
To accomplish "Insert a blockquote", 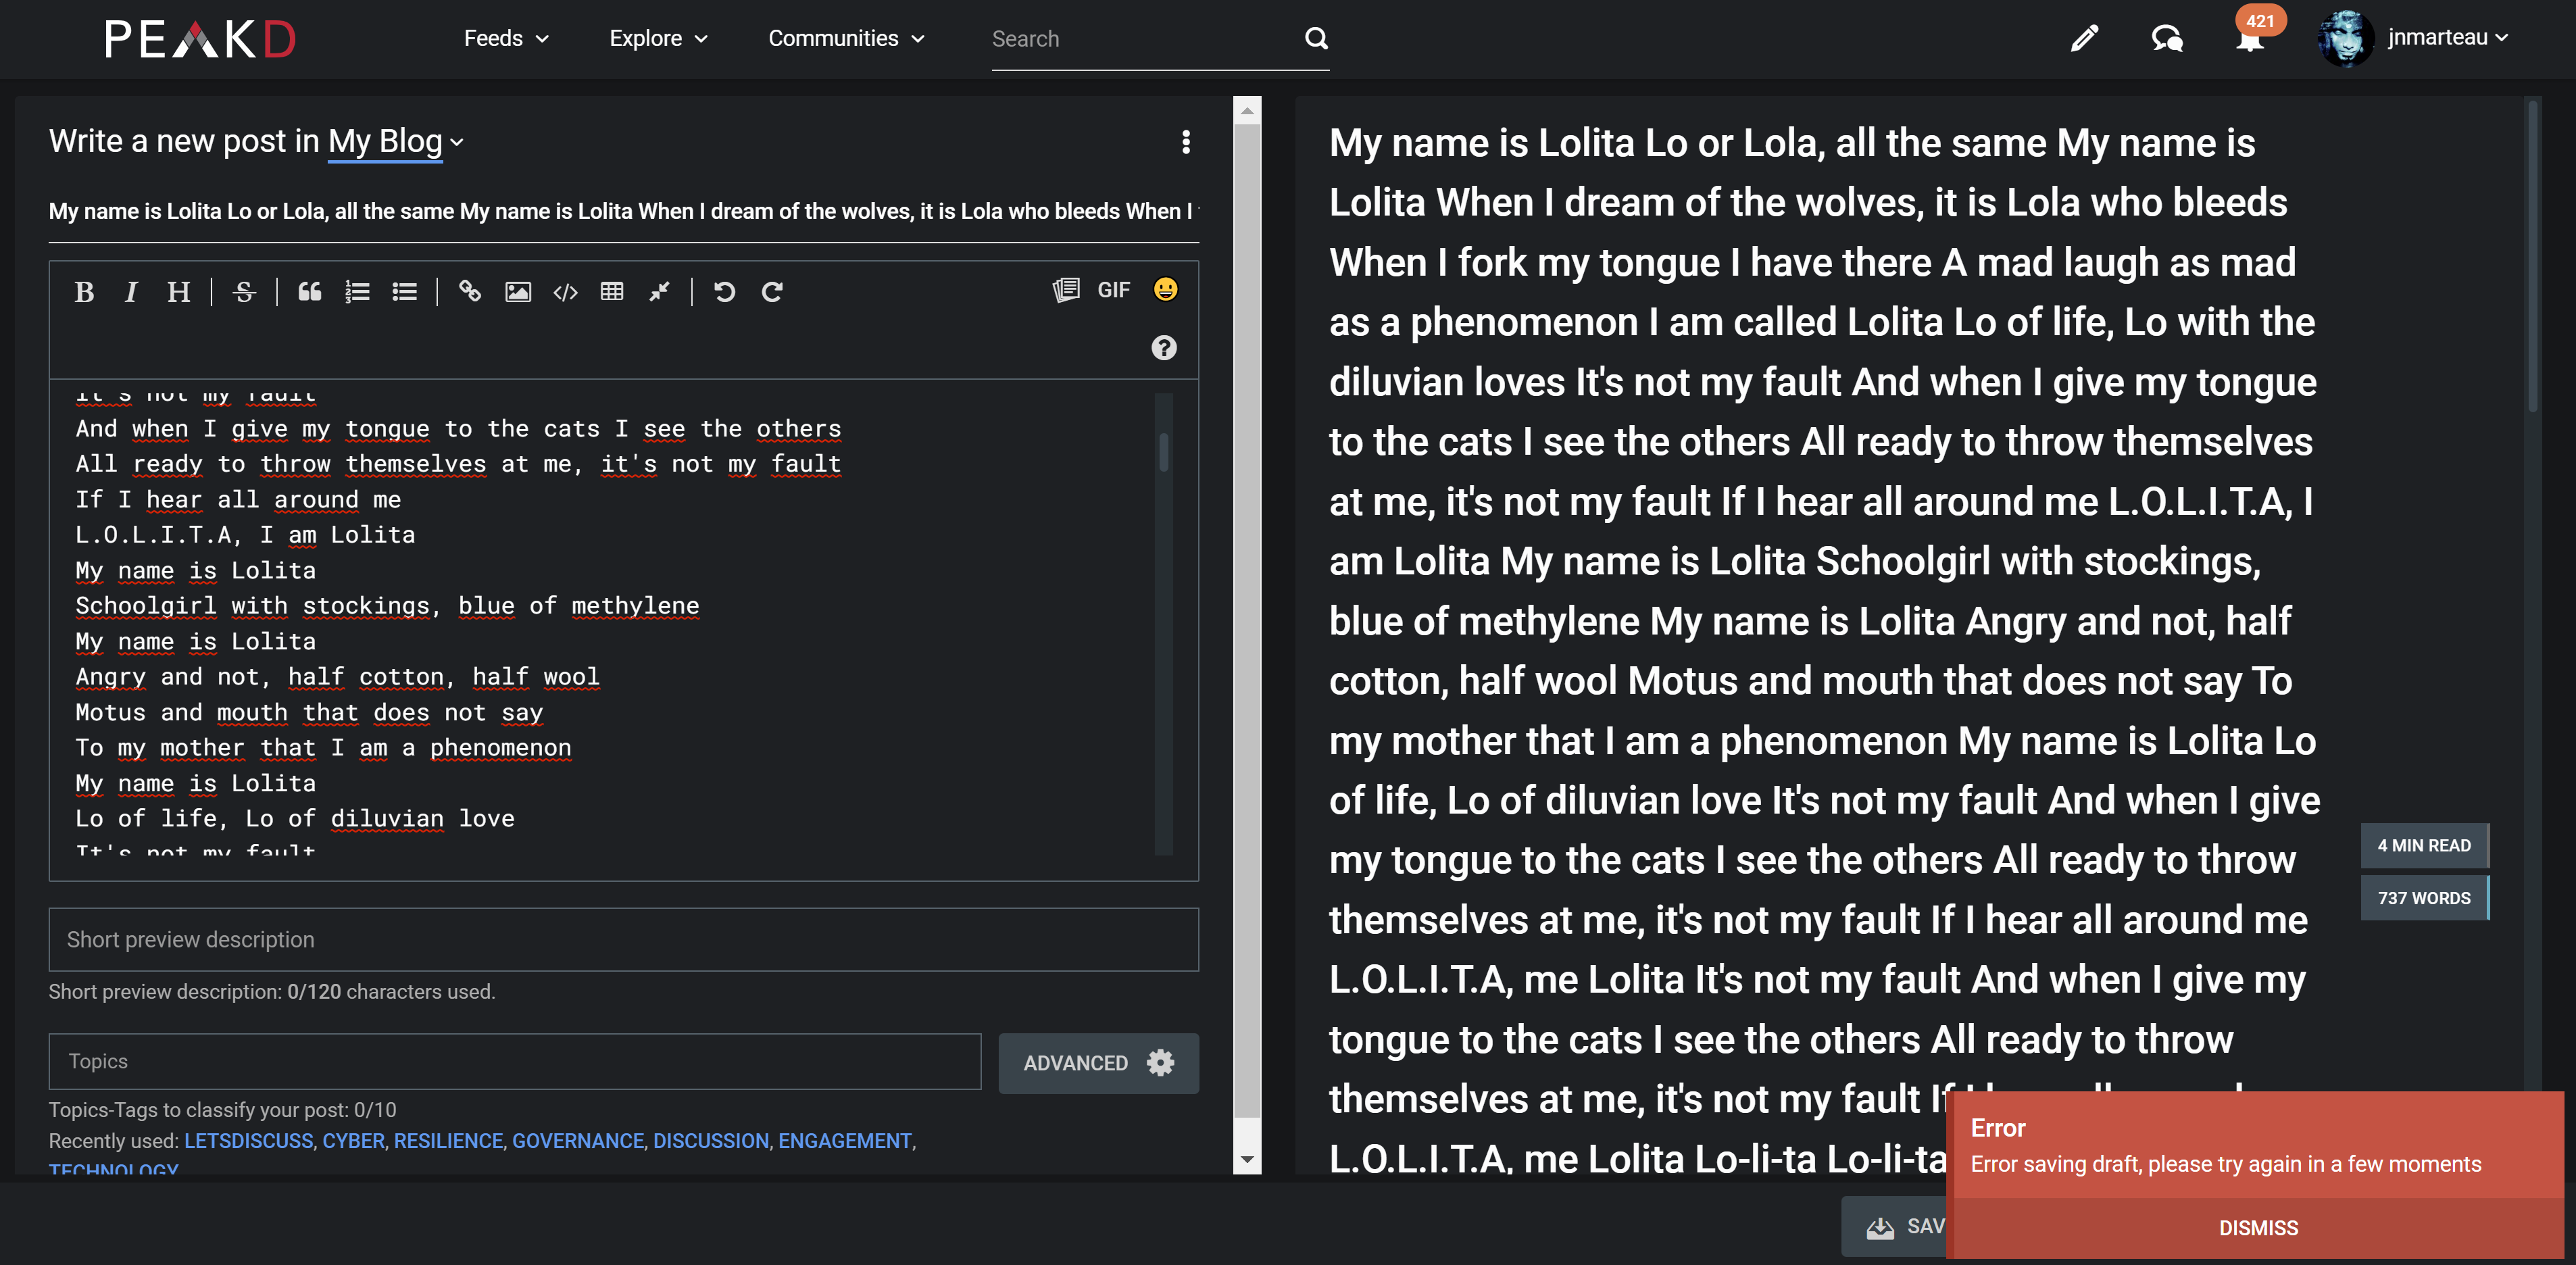I will pos(310,292).
